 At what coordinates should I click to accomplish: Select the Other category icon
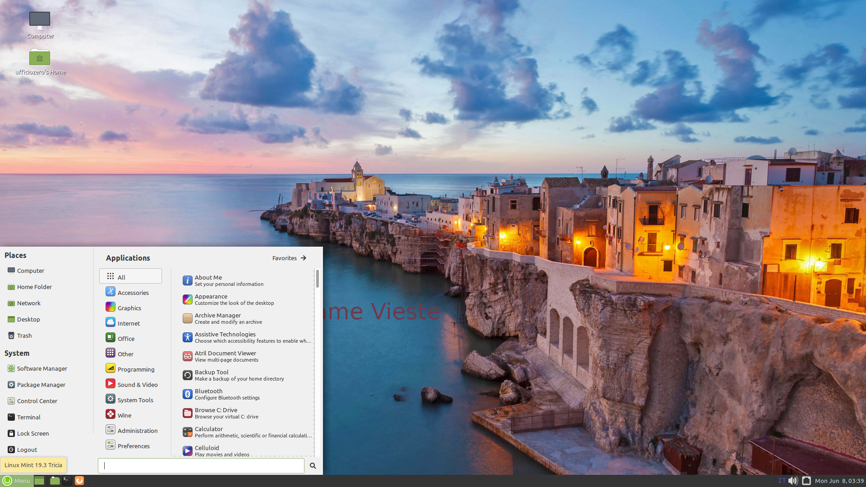point(111,353)
